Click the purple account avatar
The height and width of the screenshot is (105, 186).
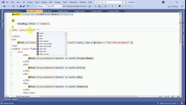click(x=163, y=2)
